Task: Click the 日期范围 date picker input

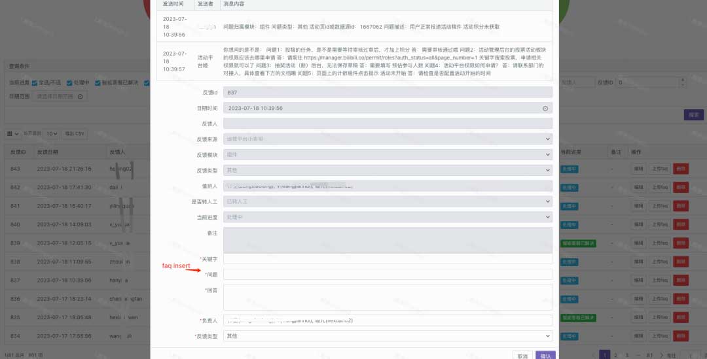Action: 59,96
